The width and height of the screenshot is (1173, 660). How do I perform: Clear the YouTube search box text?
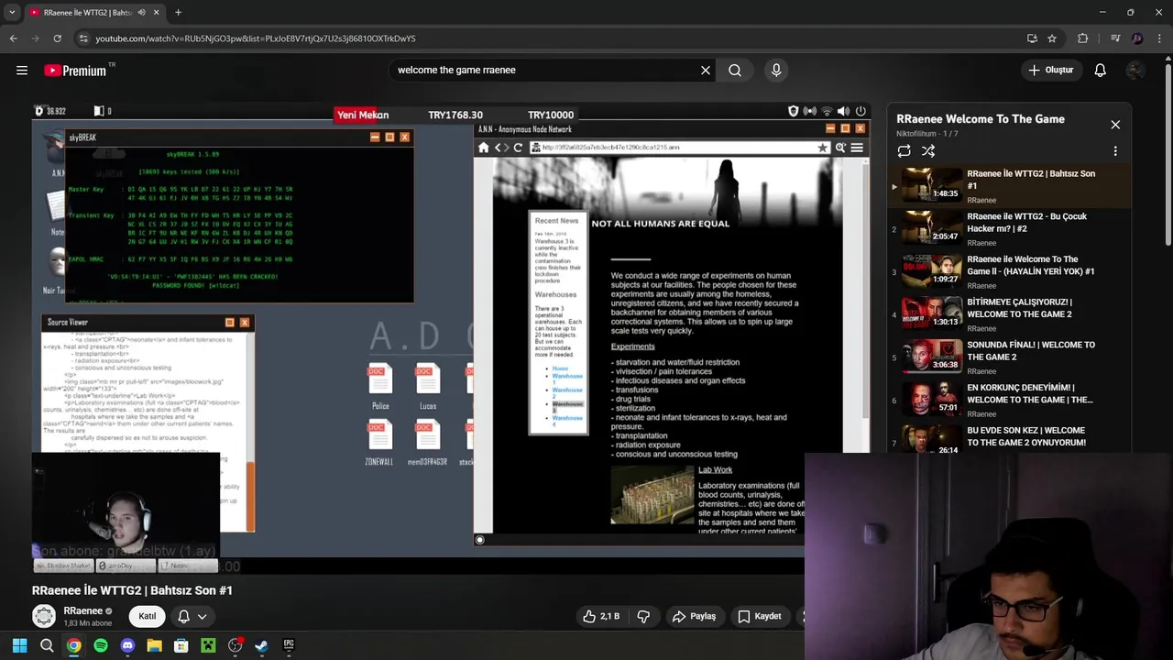click(x=706, y=70)
